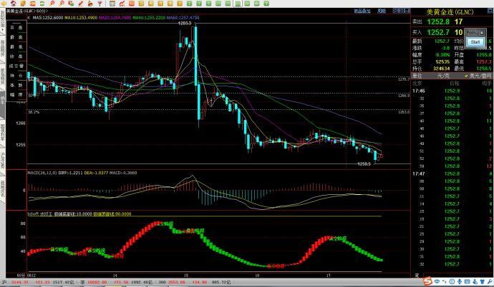This screenshot has height=287, width=494.
Task: Switch to the 5-minute period green button
Action: coord(208,4)
